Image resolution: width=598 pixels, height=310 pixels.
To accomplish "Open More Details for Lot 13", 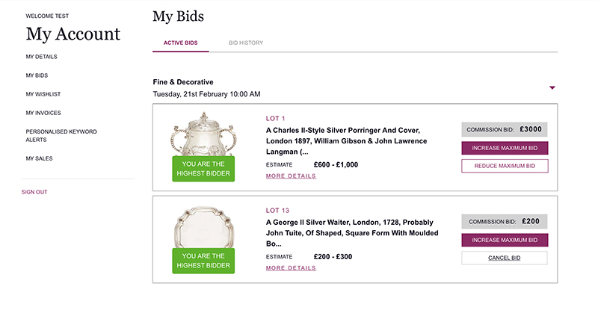I will (x=291, y=268).
